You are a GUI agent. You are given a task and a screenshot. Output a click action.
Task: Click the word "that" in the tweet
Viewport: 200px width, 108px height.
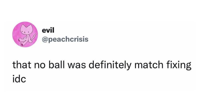pyautogui.click(x=21, y=66)
